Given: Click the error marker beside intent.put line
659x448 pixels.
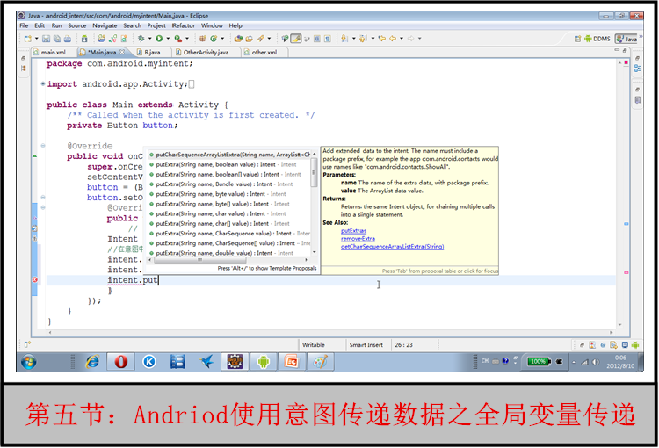Looking at the screenshot, I should coord(34,280).
